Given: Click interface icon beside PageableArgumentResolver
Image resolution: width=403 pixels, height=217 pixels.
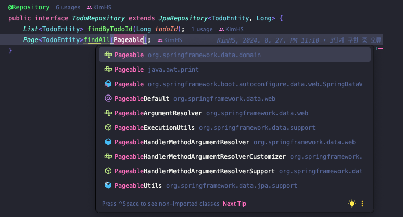Looking at the screenshot, I should tap(108, 113).
